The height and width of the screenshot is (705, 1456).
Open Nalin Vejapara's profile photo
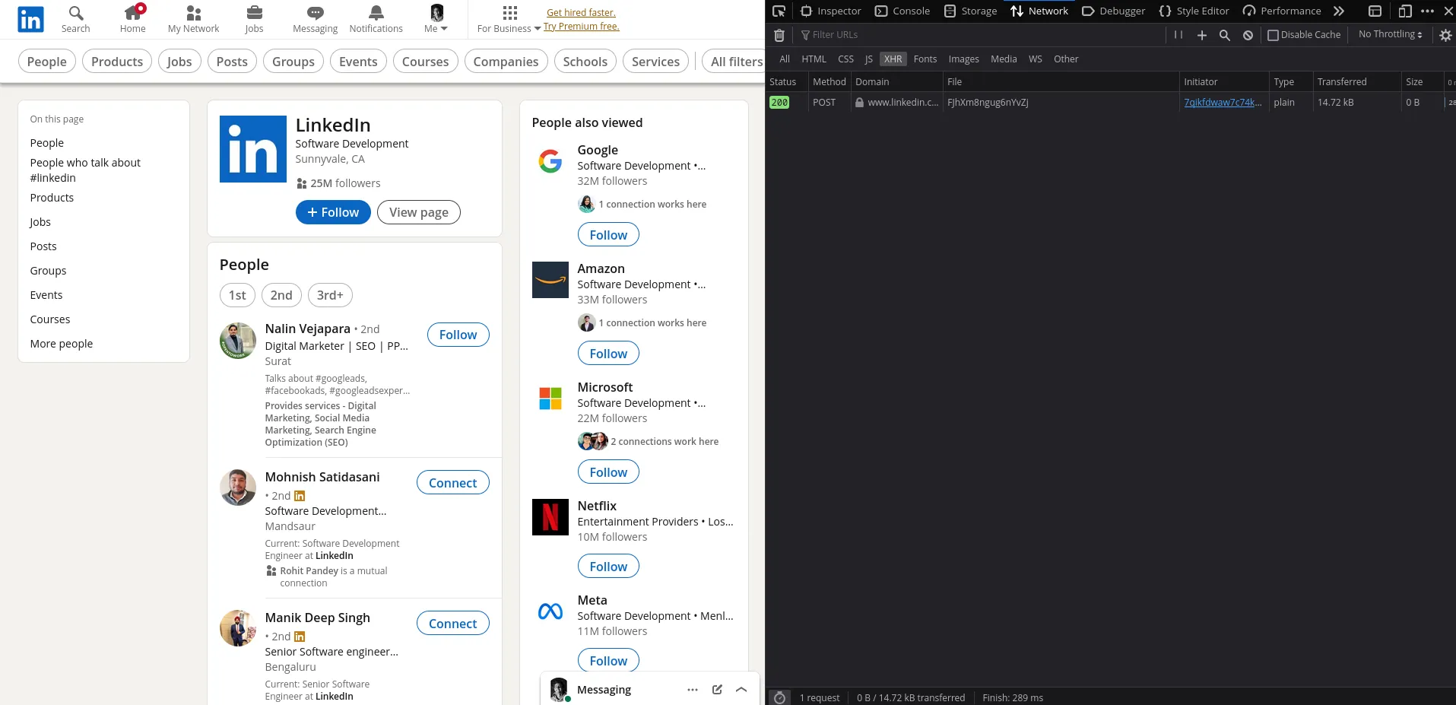pos(238,341)
